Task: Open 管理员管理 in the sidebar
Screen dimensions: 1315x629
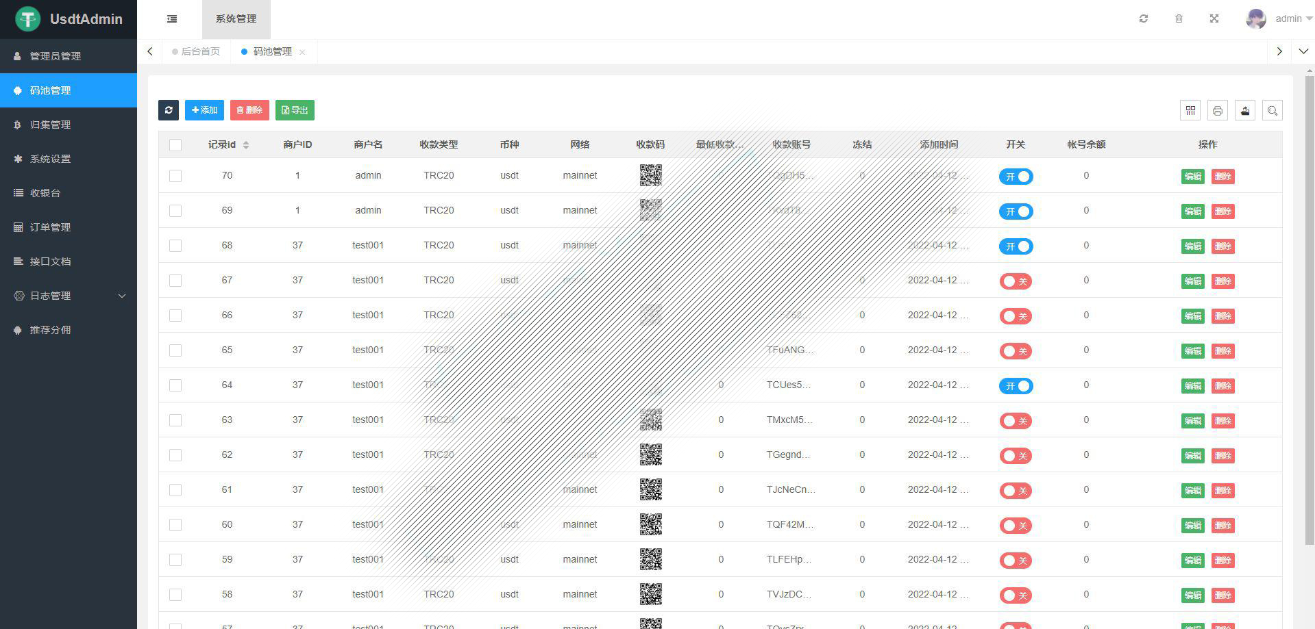Action: click(69, 56)
